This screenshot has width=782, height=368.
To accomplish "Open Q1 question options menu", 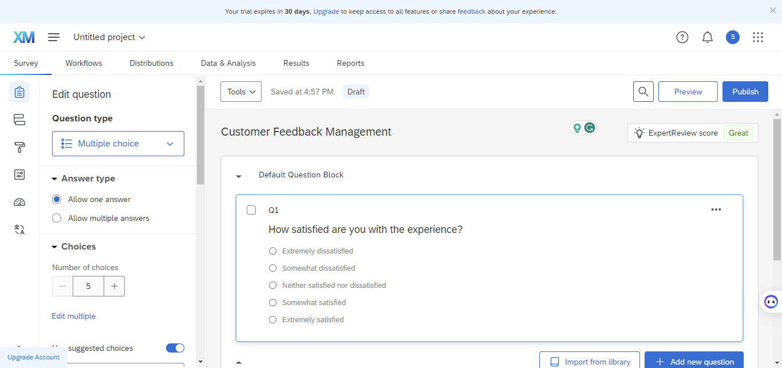I will 716,209.
